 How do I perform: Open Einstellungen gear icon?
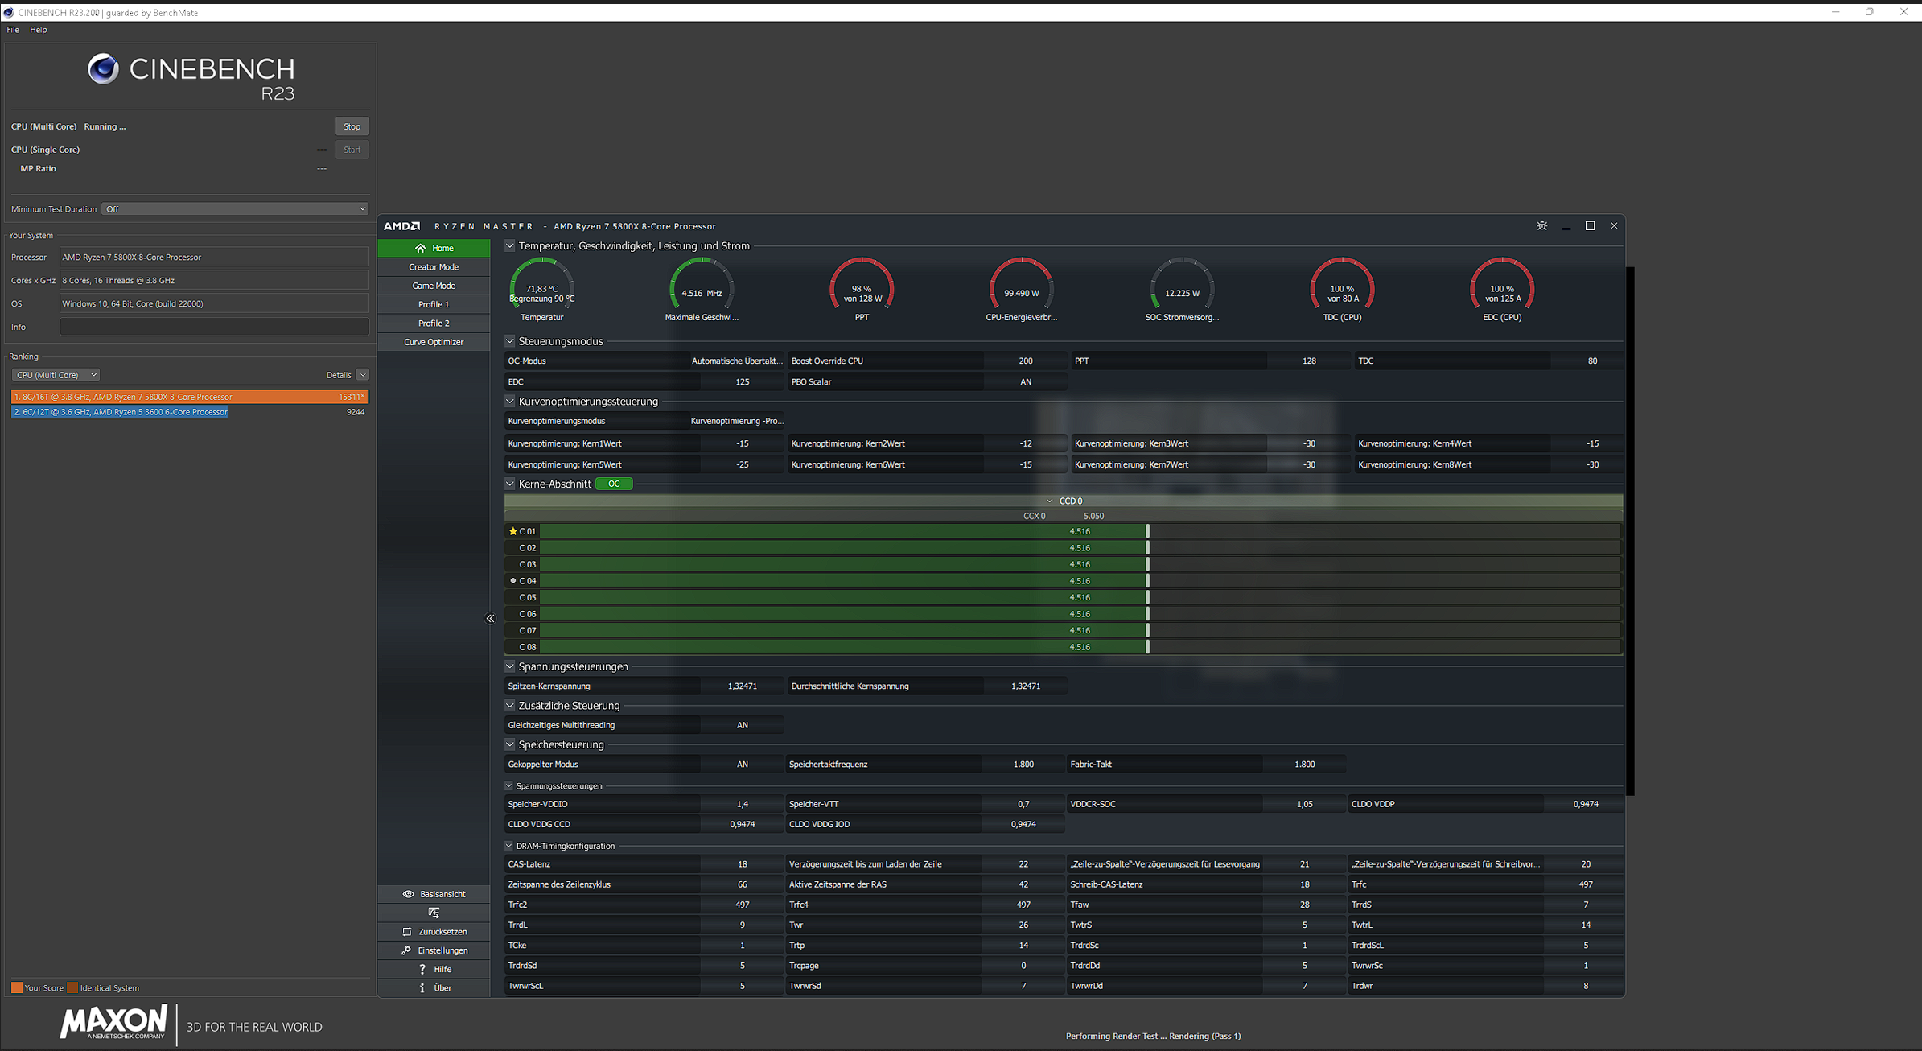point(406,950)
